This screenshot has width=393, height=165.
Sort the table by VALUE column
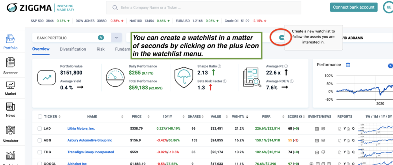pos(227,117)
